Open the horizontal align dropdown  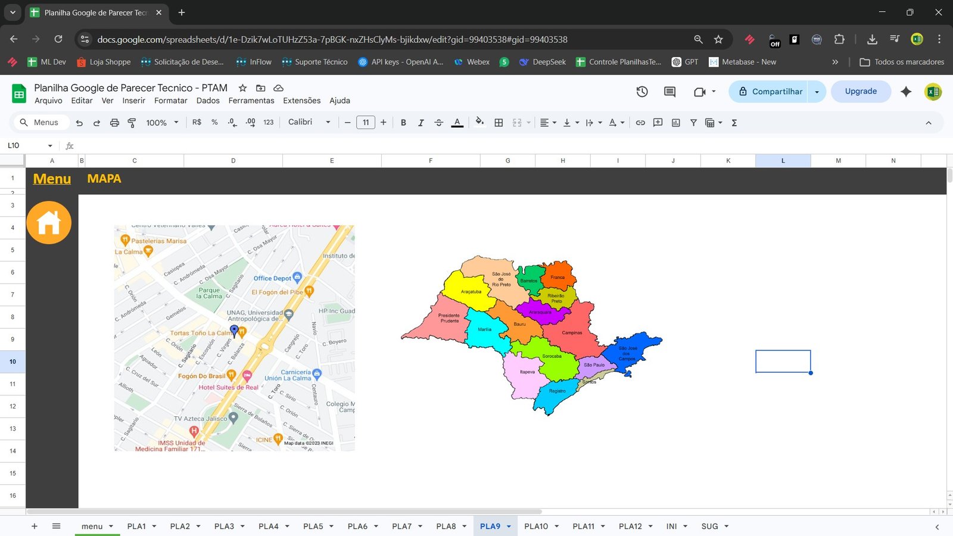pos(547,123)
